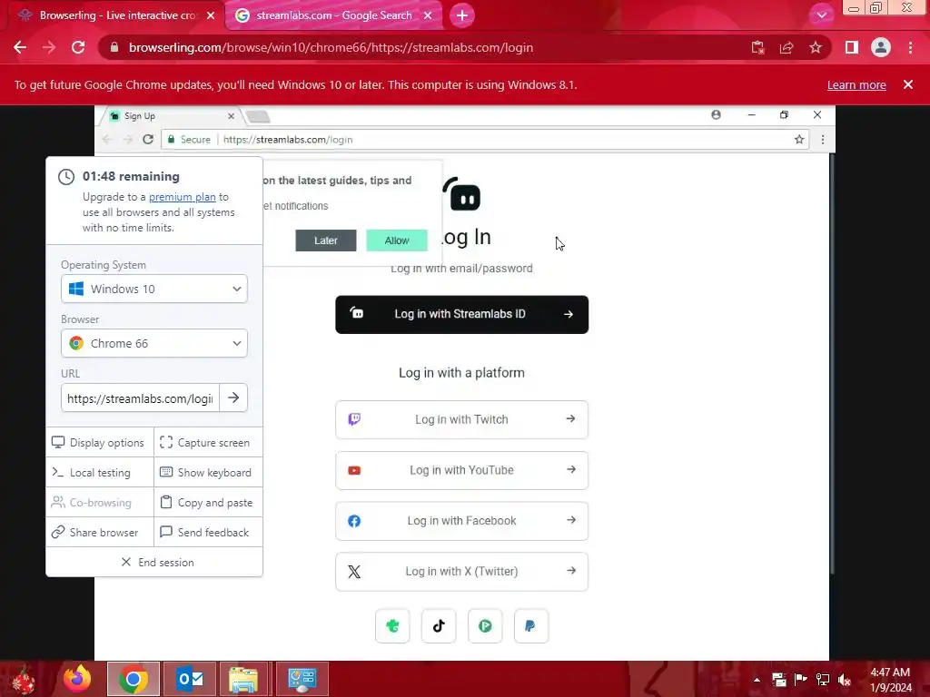Click the Start button in taskbar
Screen dimensions: 930x697
point(24,679)
